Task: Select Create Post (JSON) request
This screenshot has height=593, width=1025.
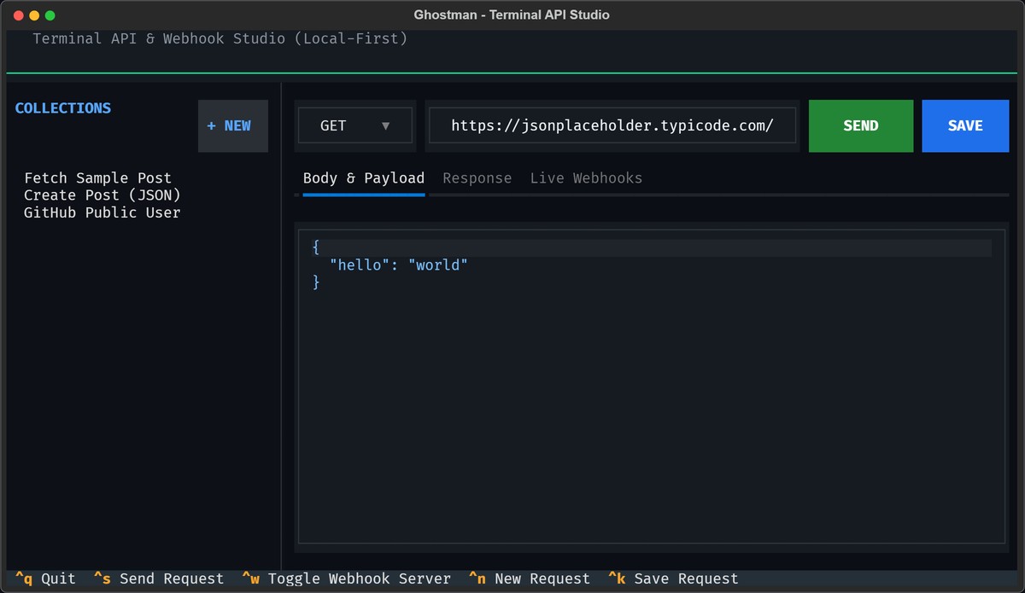Action: pos(102,195)
